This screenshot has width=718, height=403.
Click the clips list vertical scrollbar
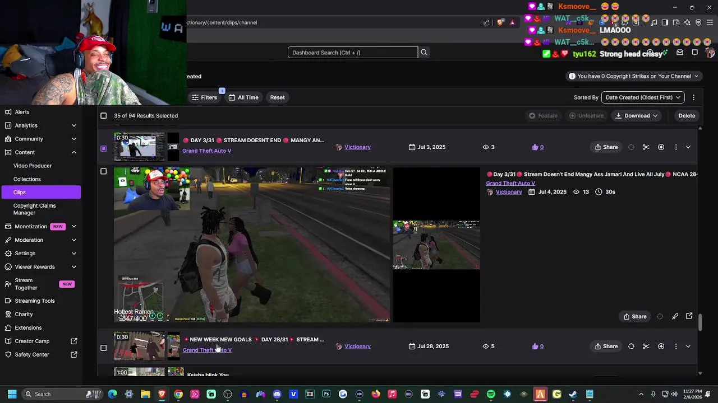click(700, 322)
